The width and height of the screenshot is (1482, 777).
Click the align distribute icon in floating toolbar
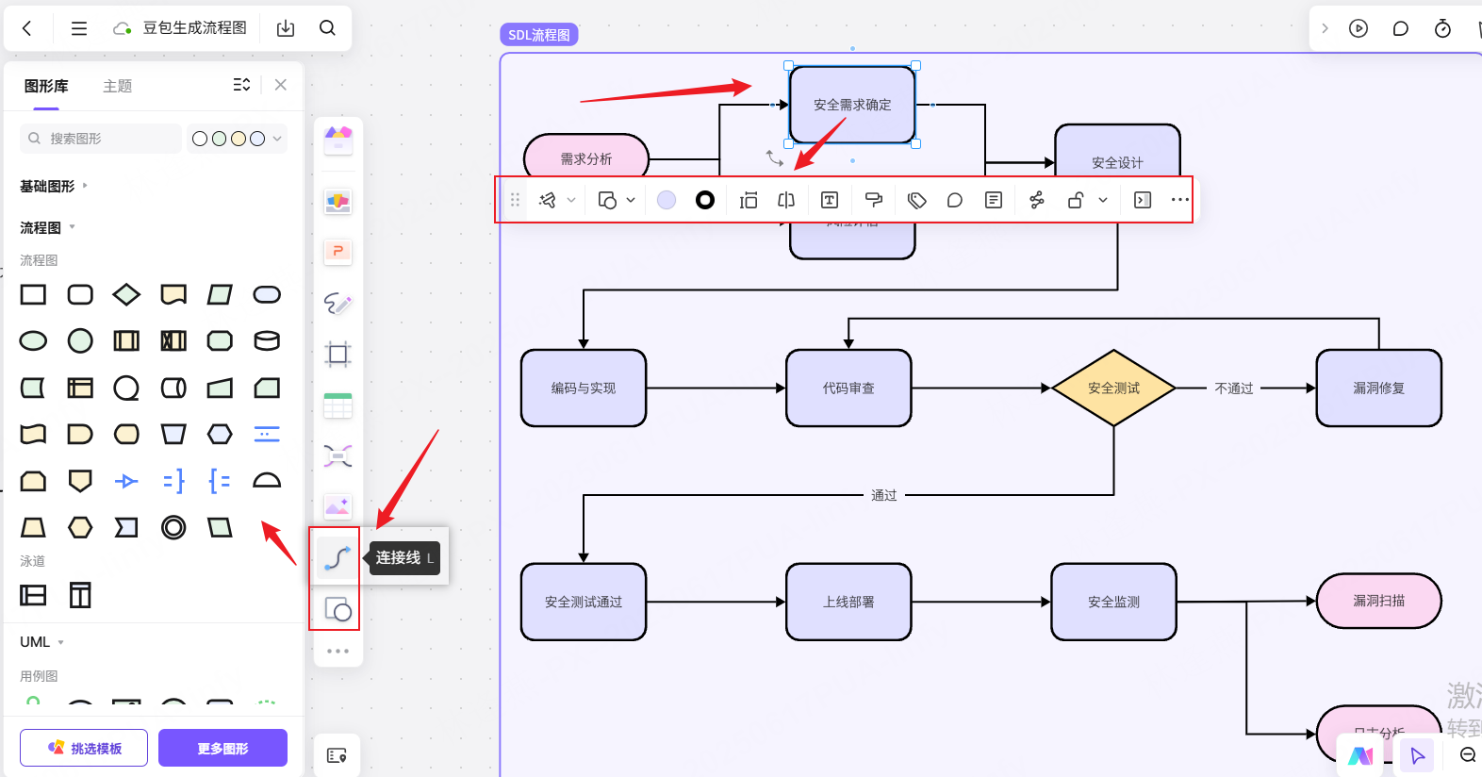tap(749, 200)
